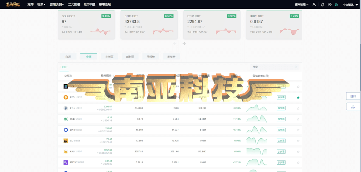Switch to the 主板區 tab
Viewport: 361px width, 172px height.
109,57
